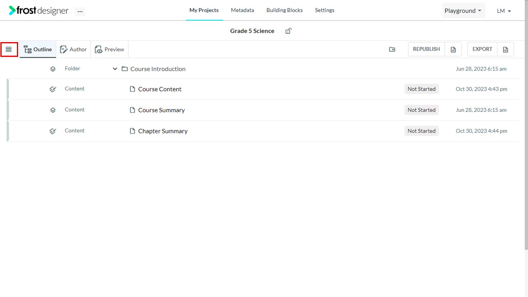Collapse the Course Introduction folder
This screenshot has height=297, width=528.
pos(115,69)
